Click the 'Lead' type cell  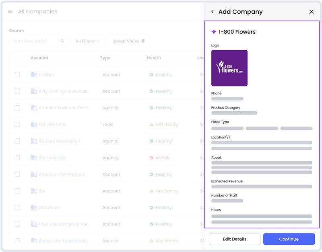tap(107, 124)
